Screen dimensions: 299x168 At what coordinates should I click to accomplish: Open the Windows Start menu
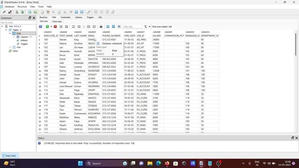pos(80,163)
